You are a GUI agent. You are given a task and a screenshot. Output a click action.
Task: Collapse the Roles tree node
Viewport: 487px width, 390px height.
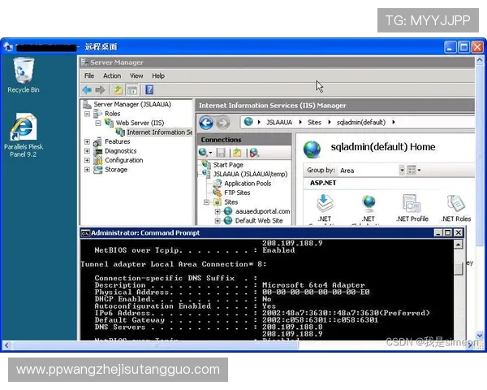pos(88,114)
